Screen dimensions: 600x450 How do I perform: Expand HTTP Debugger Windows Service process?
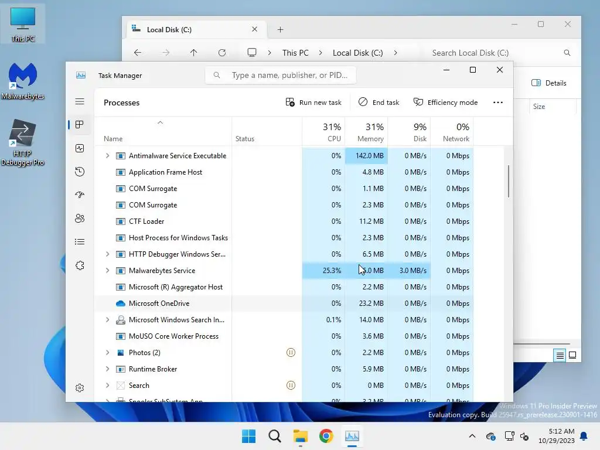point(108,254)
